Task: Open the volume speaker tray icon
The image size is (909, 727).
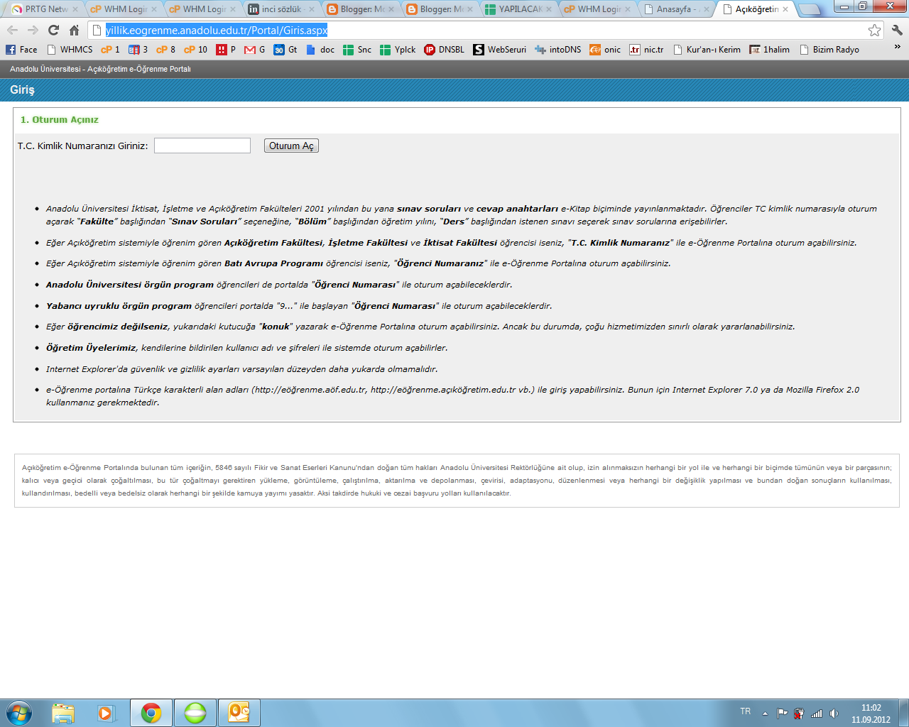Action: pos(834,714)
